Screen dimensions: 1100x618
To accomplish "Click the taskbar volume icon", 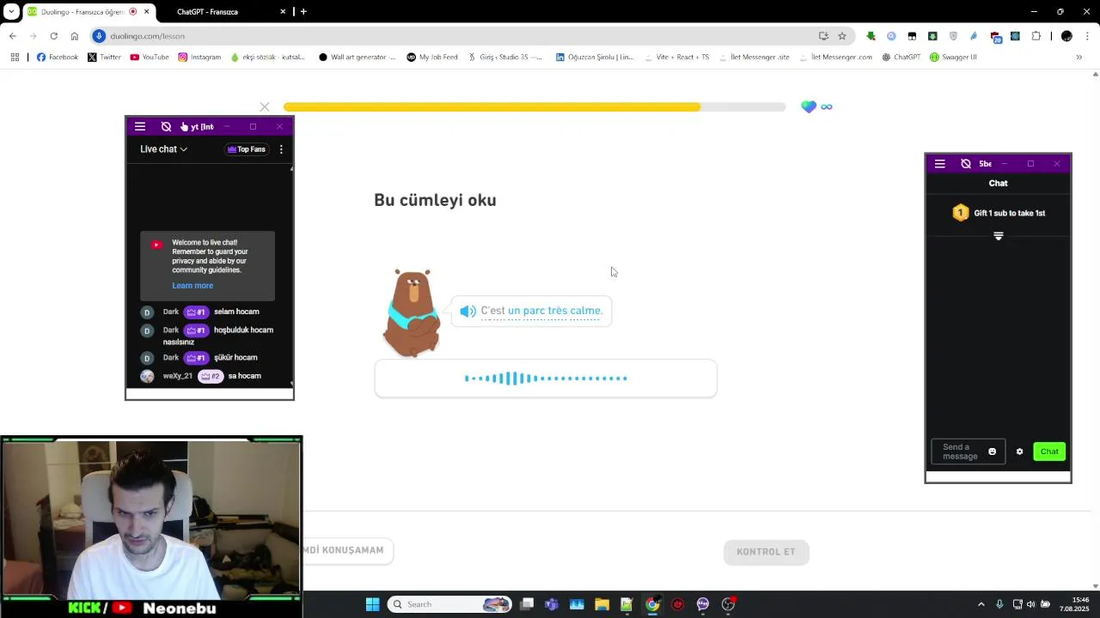I will coord(1030,604).
